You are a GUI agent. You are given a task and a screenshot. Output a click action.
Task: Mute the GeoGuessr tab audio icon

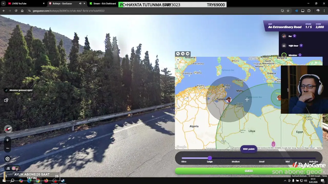(x=80, y=4)
